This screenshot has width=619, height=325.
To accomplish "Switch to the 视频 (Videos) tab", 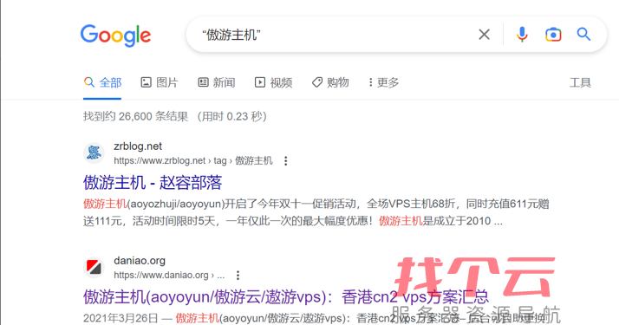I will [273, 82].
